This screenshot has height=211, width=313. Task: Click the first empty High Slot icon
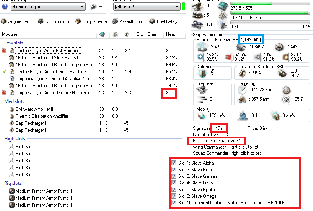coord(12,147)
